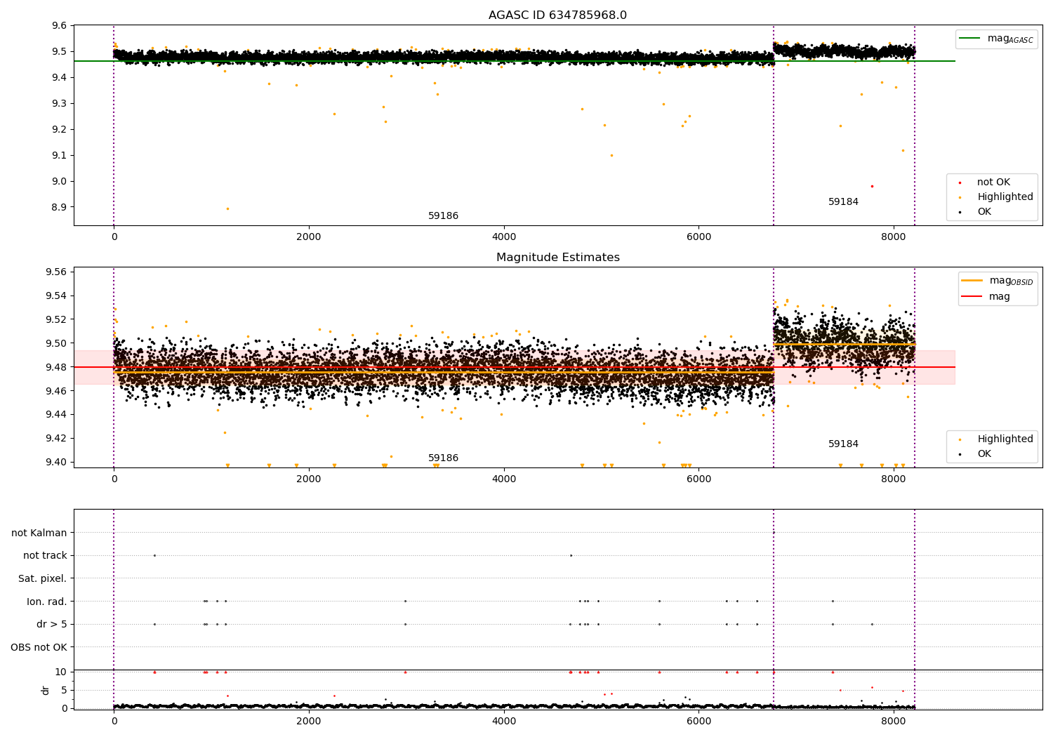Click the 6000 x-tick under Magnitude Estimates plot
1053x737 pixels.
point(698,479)
